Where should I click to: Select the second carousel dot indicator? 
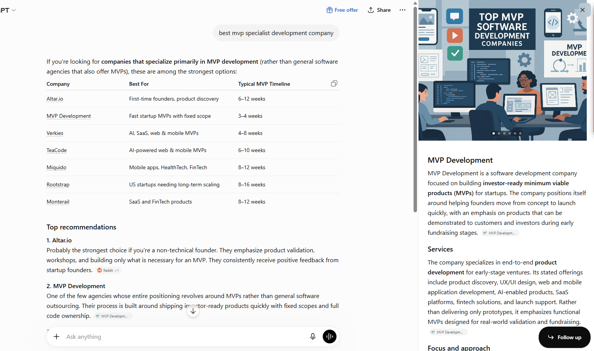499,133
